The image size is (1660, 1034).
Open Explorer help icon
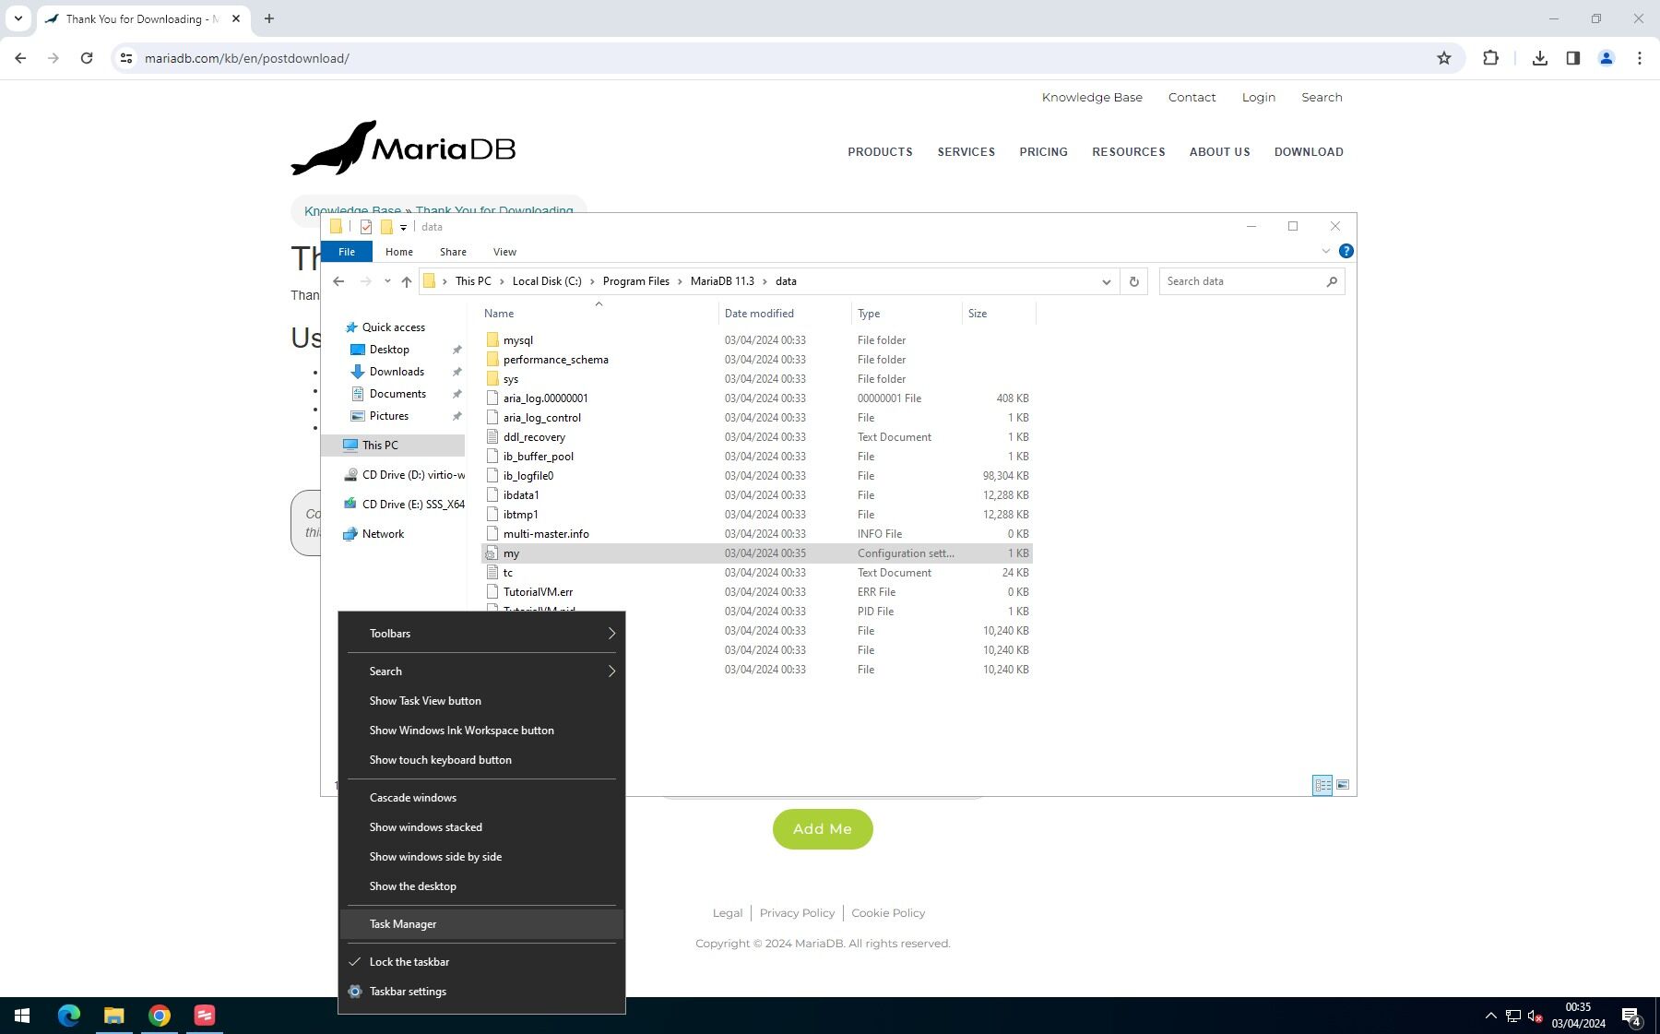click(x=1346, y=251)
